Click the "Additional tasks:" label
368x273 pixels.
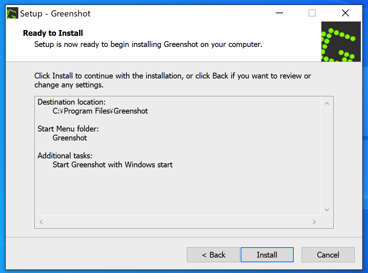(x=65, y=156)
